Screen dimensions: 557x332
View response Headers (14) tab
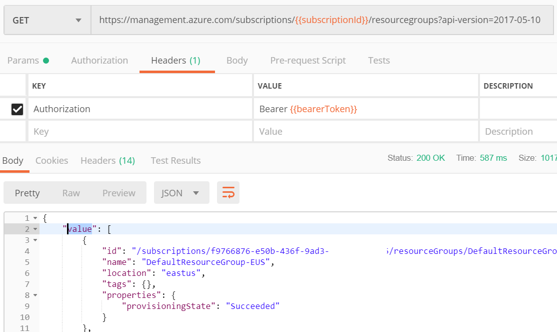pos(107,161)
